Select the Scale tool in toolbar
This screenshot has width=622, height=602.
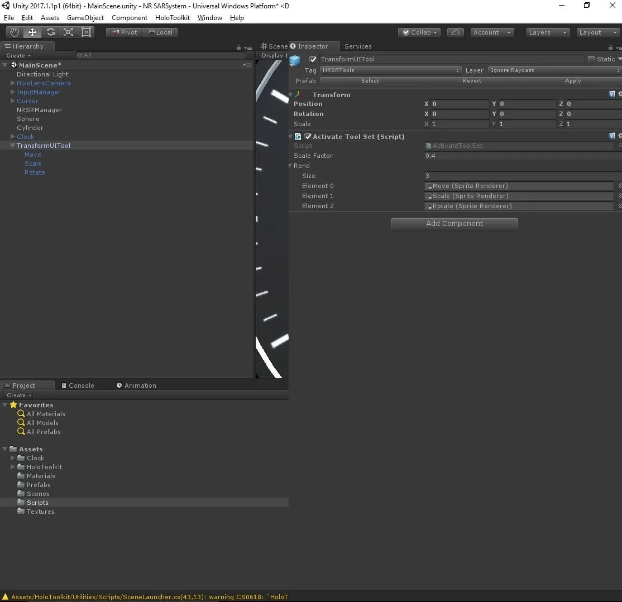tap(68, 32)
